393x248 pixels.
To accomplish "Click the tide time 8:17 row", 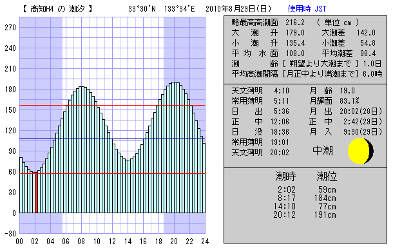I will (x=287, y=198).
